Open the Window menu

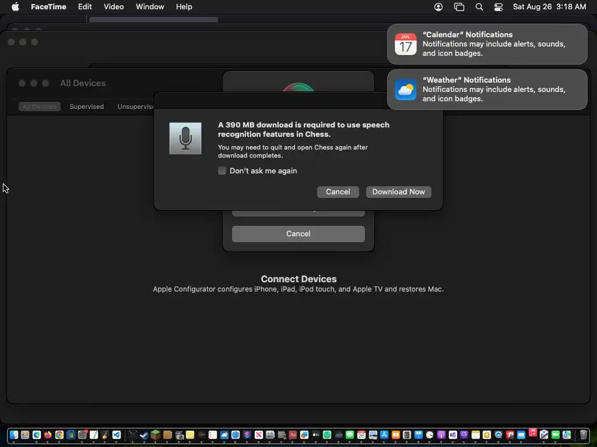tap(150, 7)
